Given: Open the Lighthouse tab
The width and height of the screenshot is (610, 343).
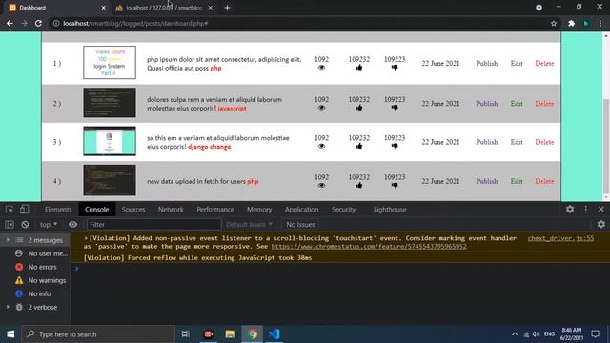Looking at the screenshot, I should pyautogui.click(x=390, y=210).
